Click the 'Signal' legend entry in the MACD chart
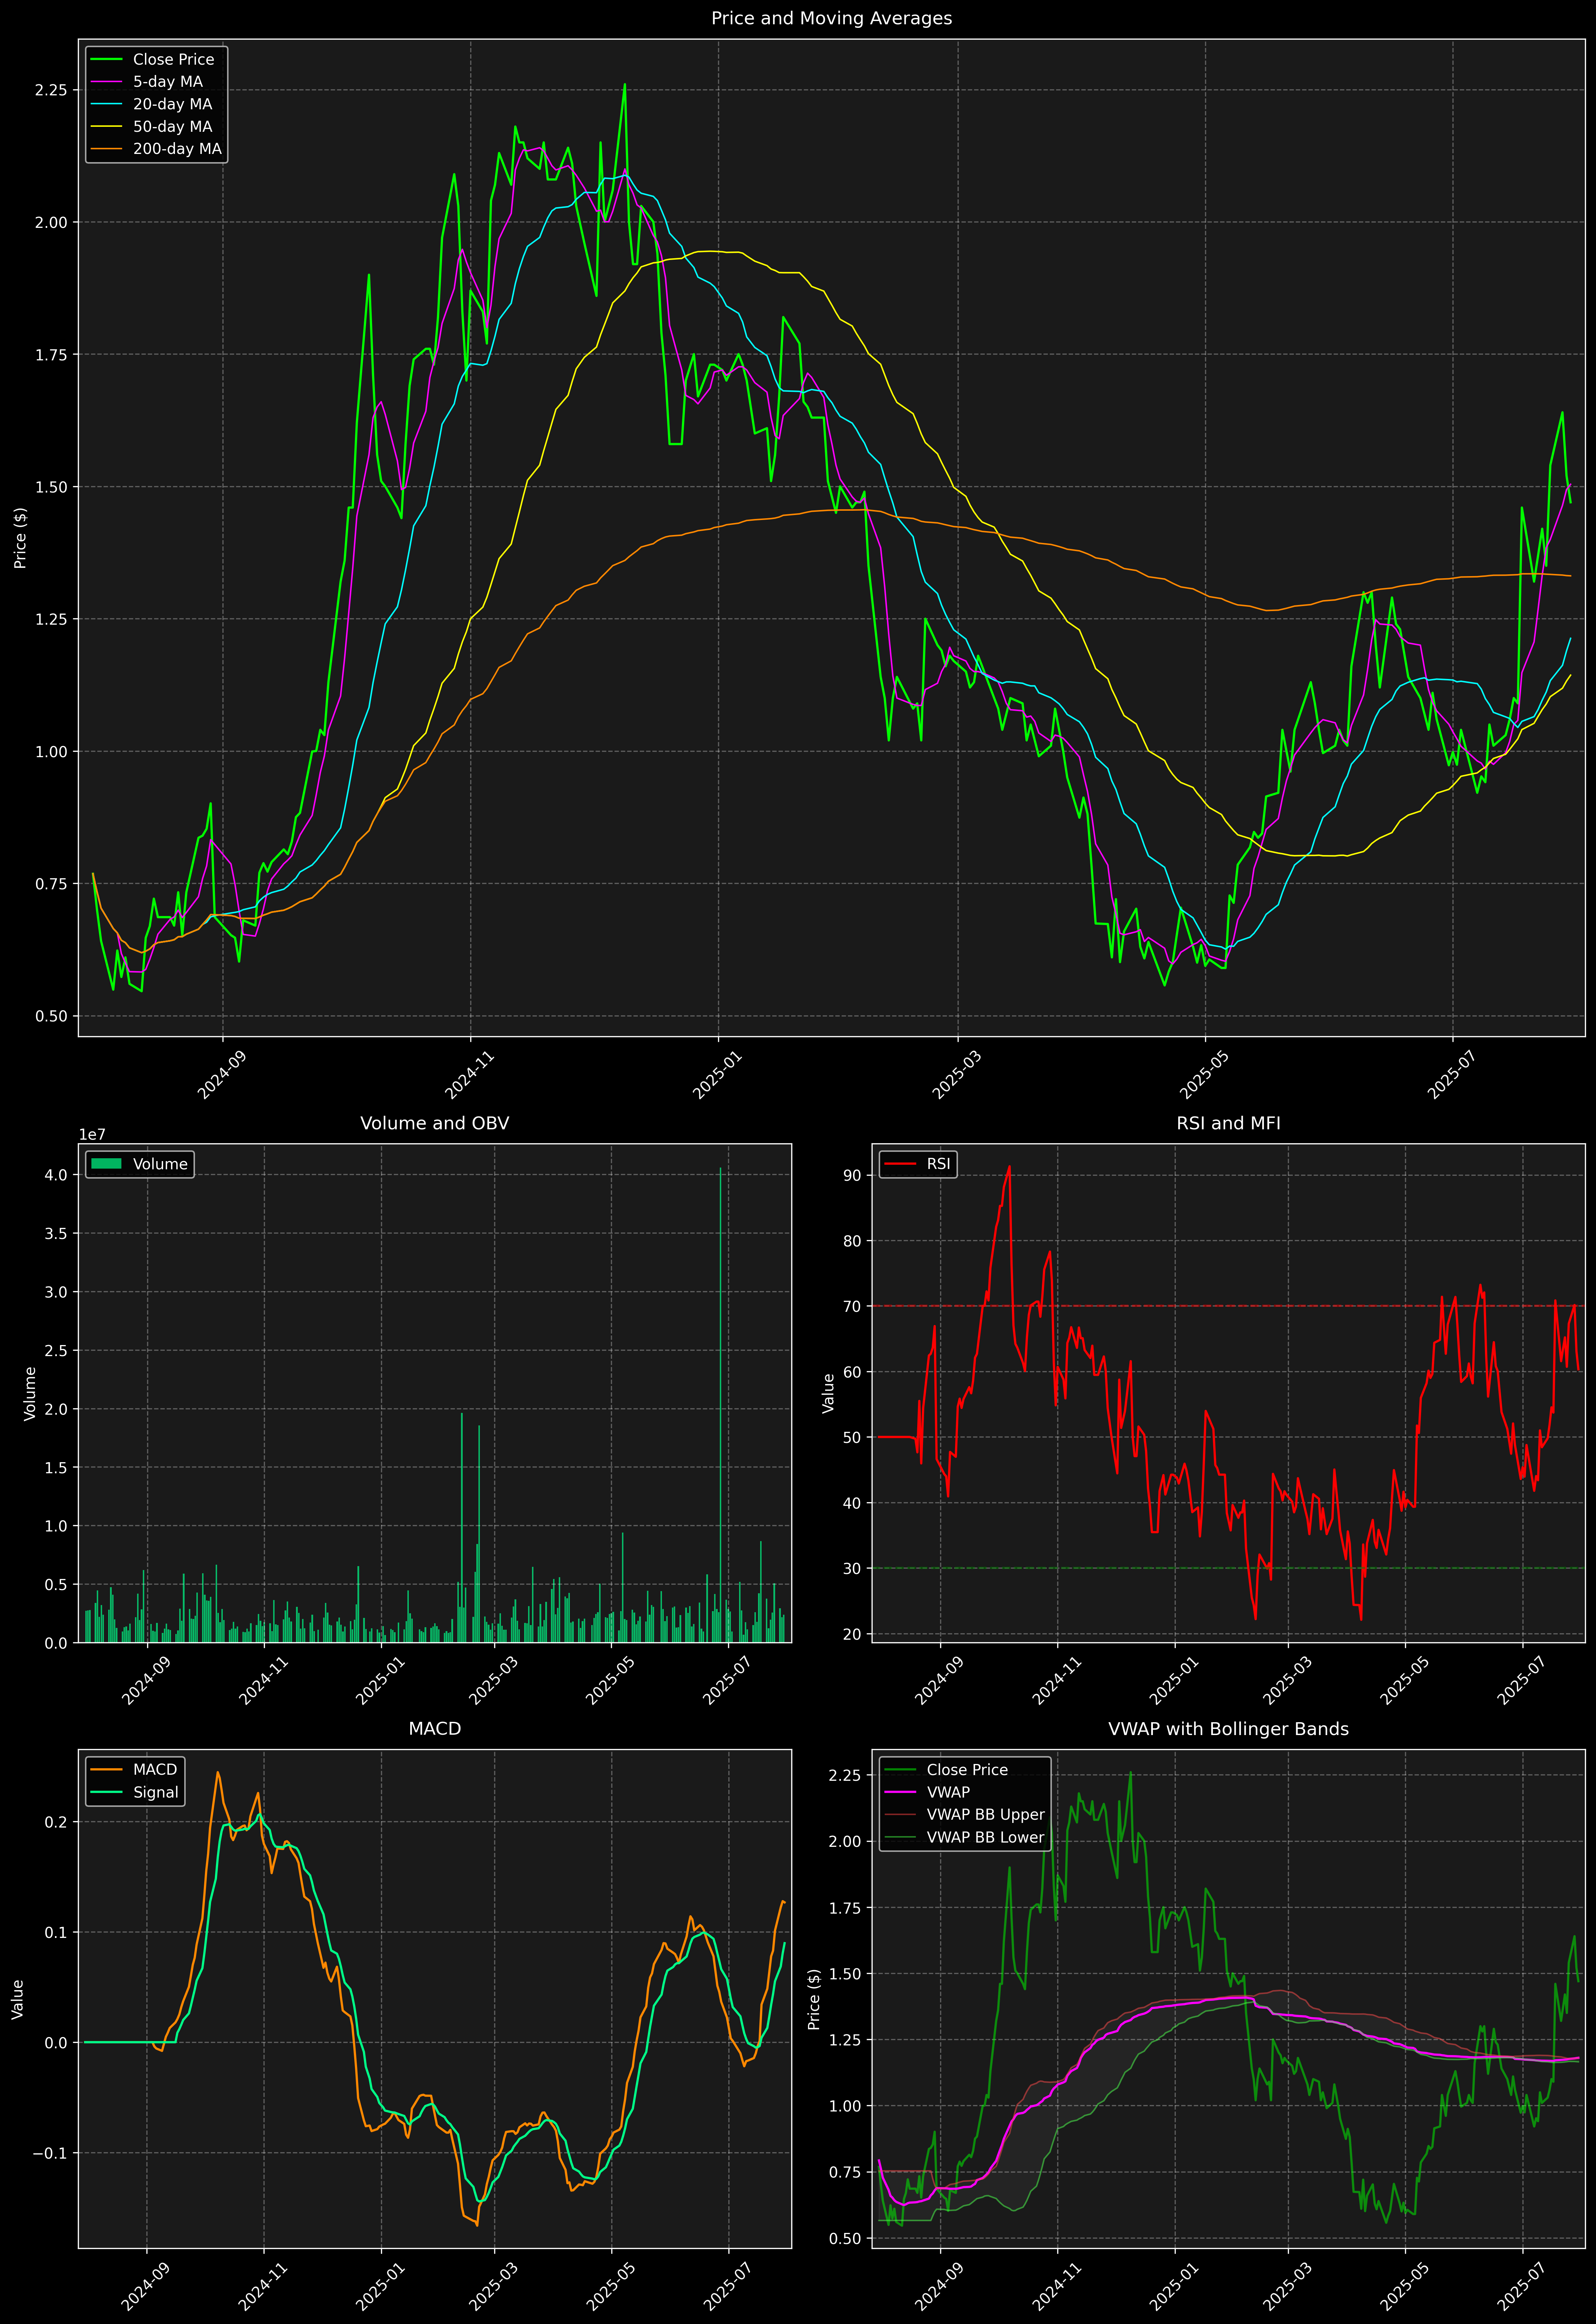 coord(156,1792)
